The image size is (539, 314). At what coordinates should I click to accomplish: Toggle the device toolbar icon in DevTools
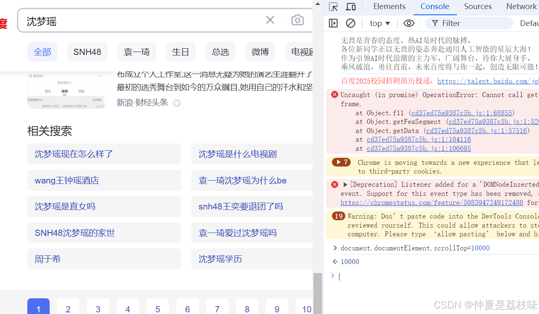click(x=351, y=7)
